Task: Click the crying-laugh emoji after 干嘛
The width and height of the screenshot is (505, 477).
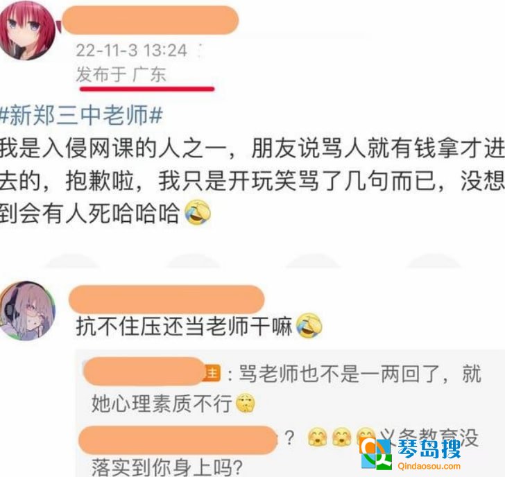Action: click(x=309, y=326)
